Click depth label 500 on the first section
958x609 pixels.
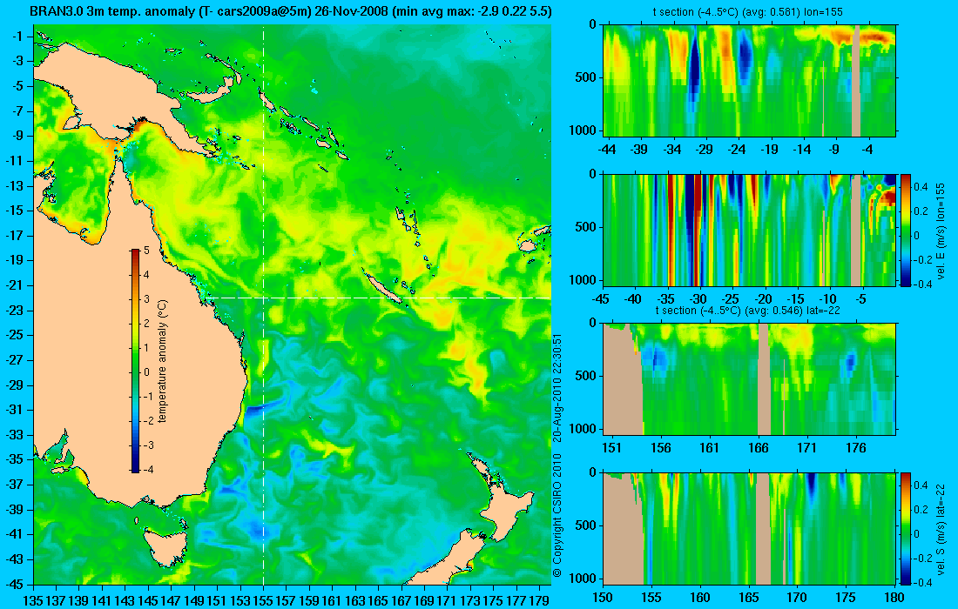587,77
